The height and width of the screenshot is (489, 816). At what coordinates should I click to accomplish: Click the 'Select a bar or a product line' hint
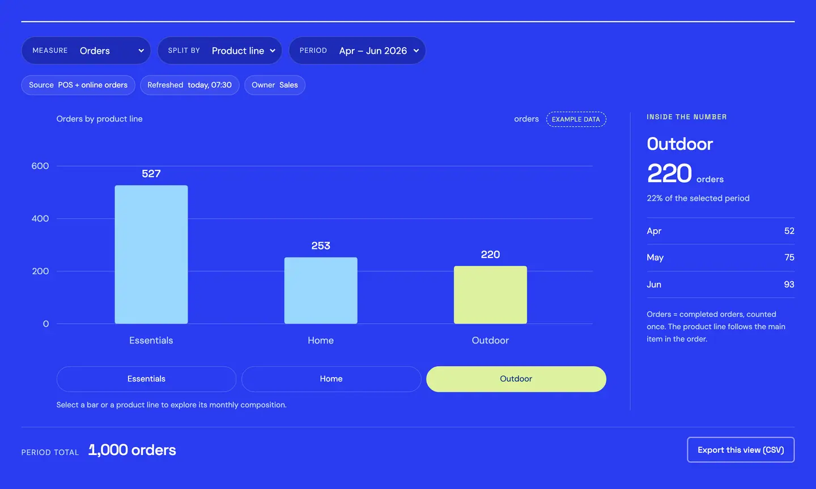[172, 405]
